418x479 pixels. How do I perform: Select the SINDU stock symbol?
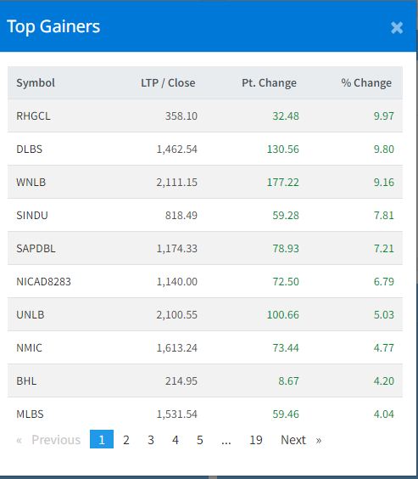[32, 216]
